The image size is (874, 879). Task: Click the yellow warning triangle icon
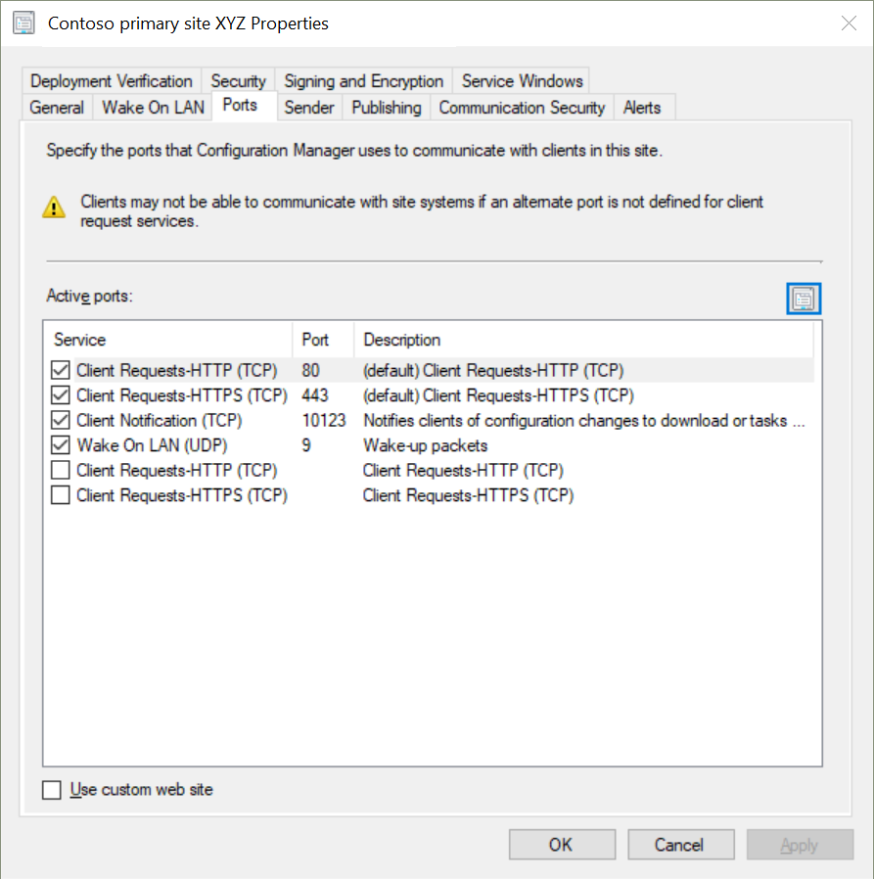point(54,207)
